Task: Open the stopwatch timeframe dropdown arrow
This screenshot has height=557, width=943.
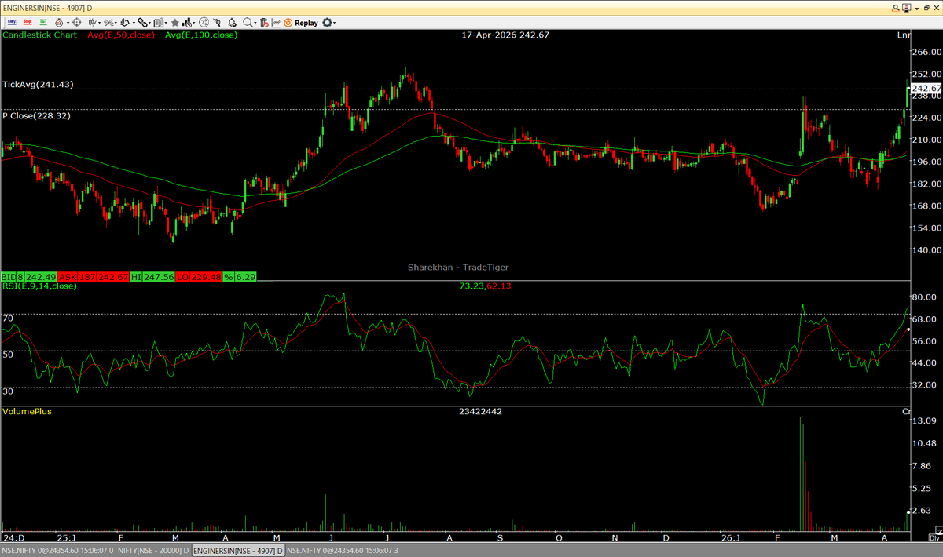Action: click(68, 23)
